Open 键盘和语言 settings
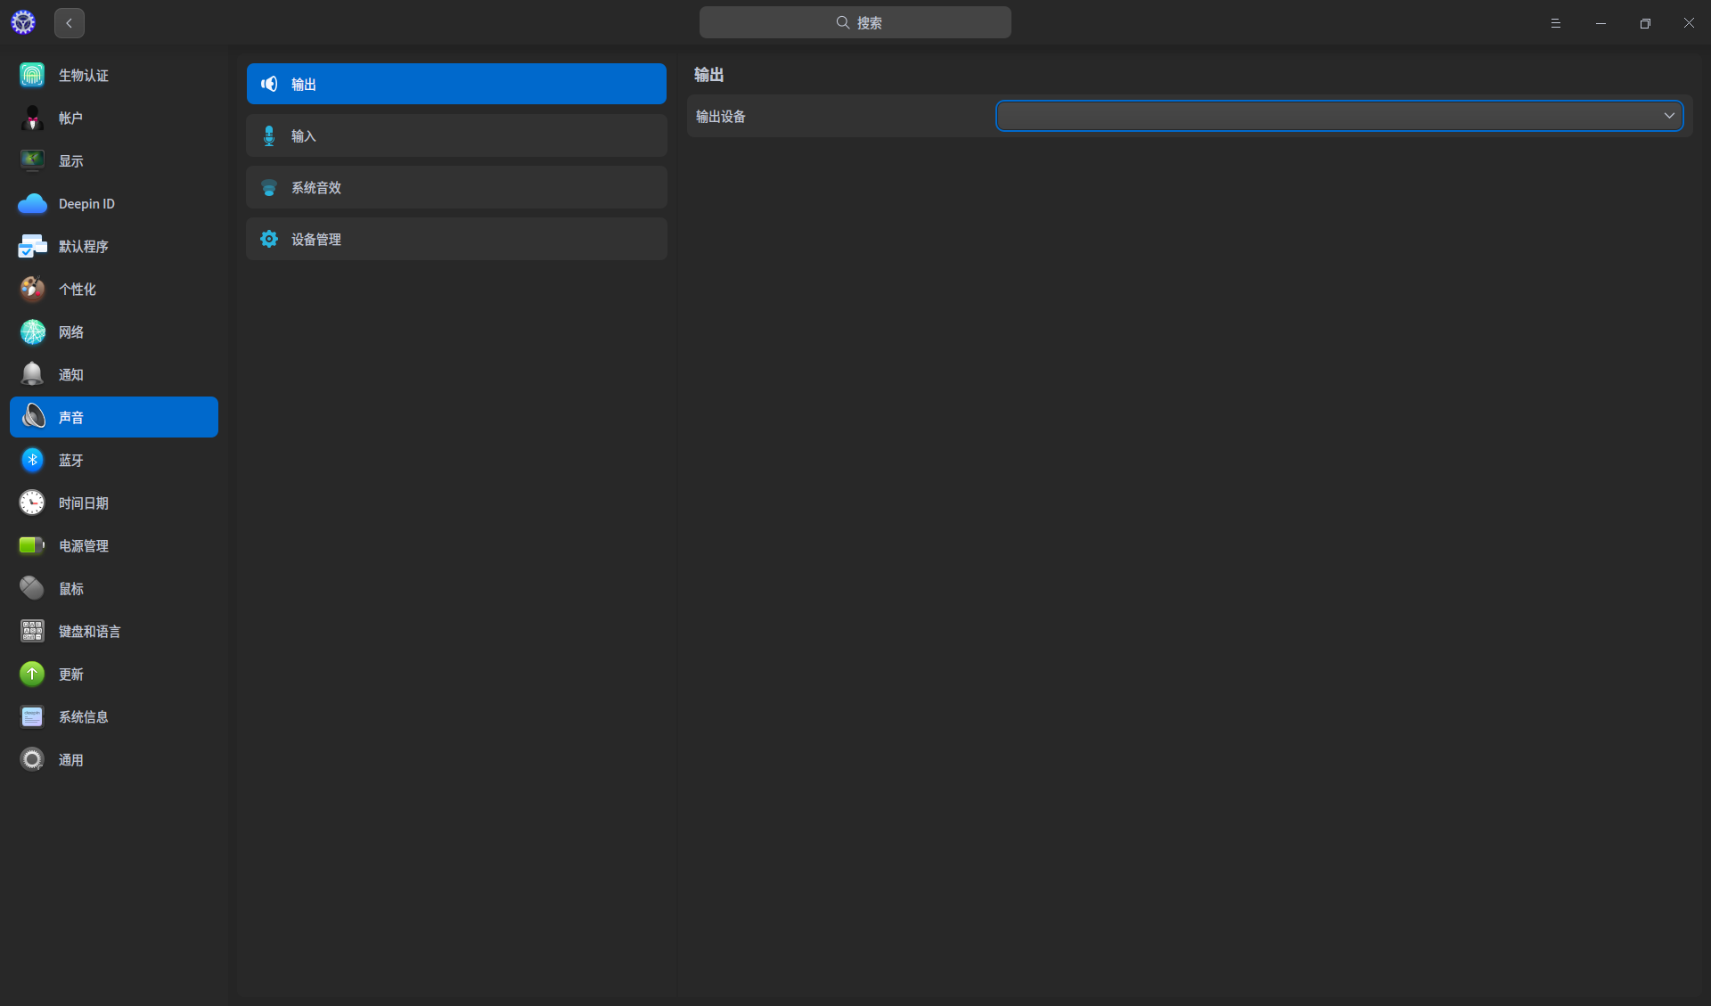The image size is (1711, 1006). [88, 630]
